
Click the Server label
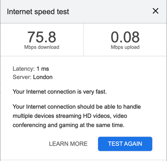tap(22, 77)
